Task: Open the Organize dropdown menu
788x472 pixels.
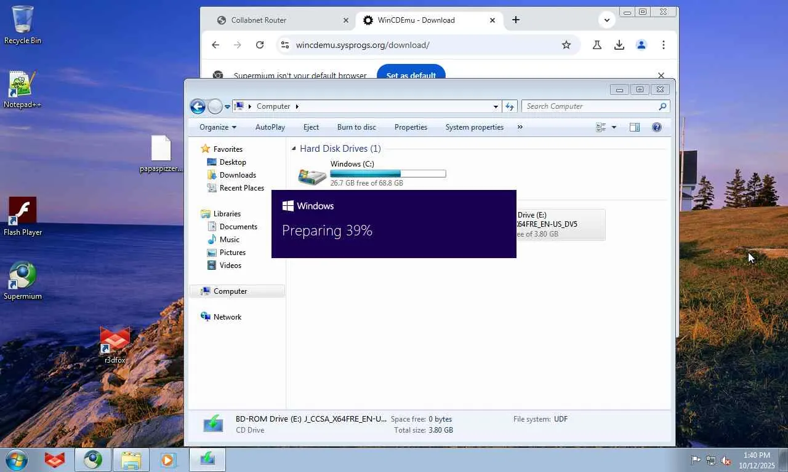Action: click(218, 127)
